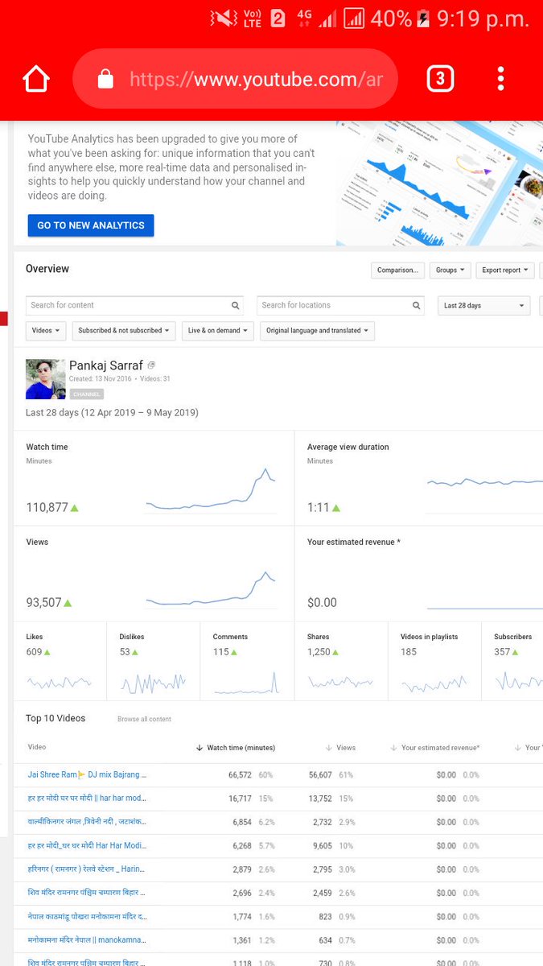Image resolution: width=543 pixels, height=966 pixels.
Task: Open video हर हर मोदी_घर घर मोदी Har Har Modi
Action: point(87,846)
